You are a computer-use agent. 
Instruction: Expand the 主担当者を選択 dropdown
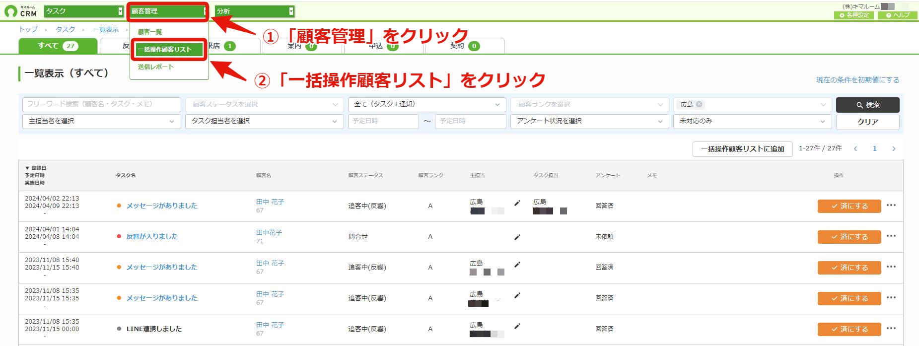tap(101, 121)
